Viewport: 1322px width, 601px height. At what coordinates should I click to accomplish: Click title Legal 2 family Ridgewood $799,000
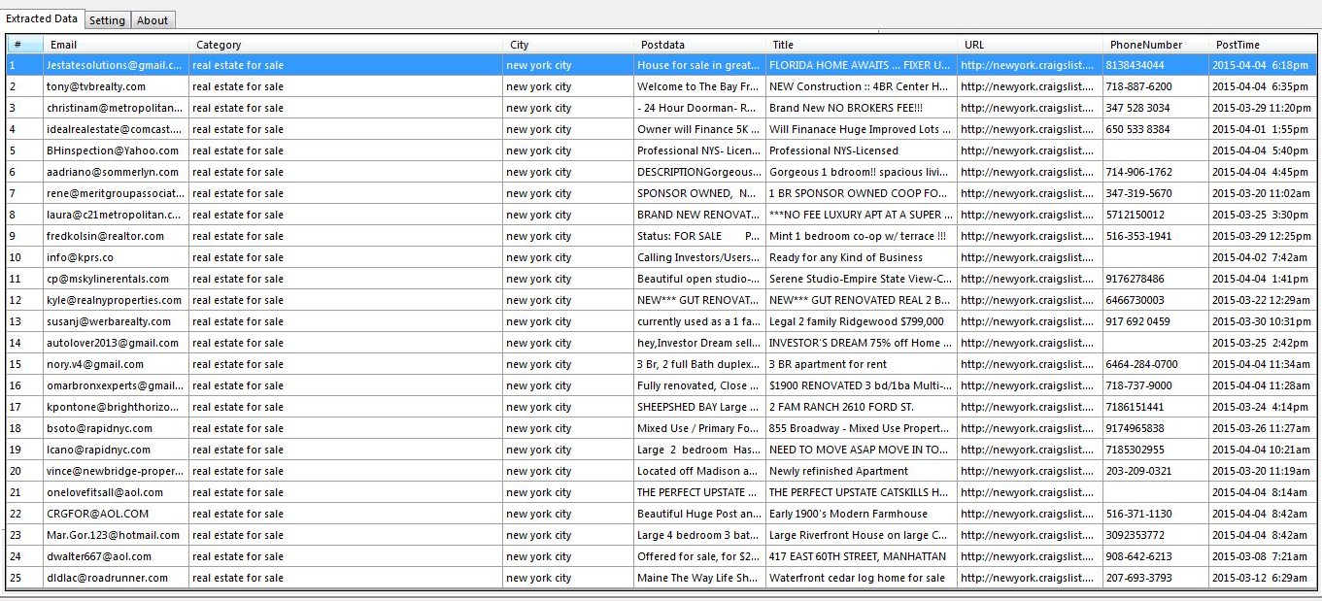[856, 321]
